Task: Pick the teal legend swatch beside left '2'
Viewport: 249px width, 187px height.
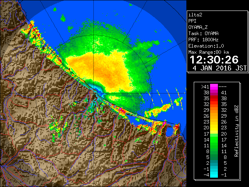Action: coord(214,163)
